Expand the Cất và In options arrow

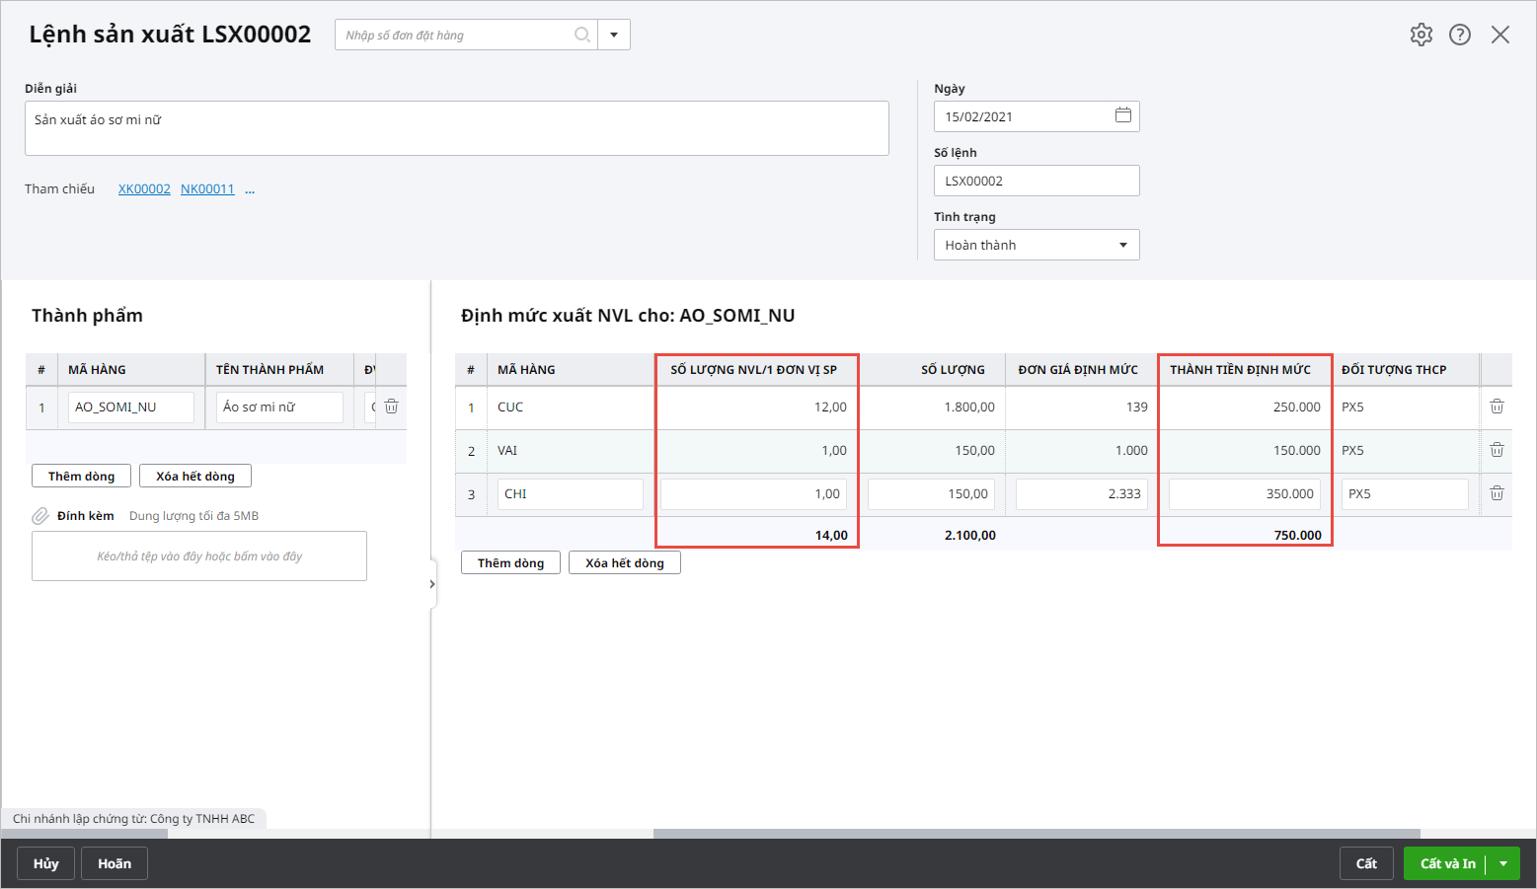[1503, 863]
